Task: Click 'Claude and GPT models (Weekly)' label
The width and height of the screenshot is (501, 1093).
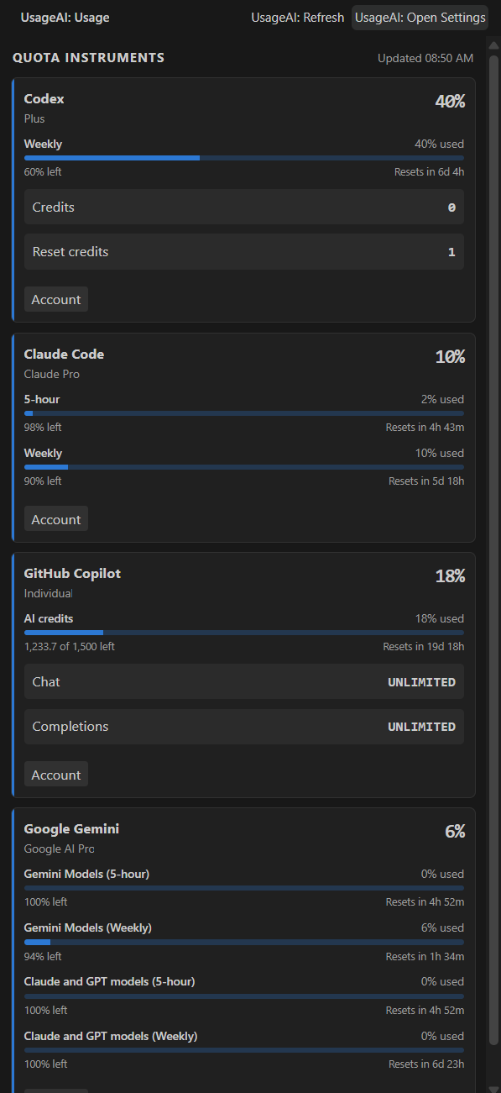Action: (x=111, y=1036)
